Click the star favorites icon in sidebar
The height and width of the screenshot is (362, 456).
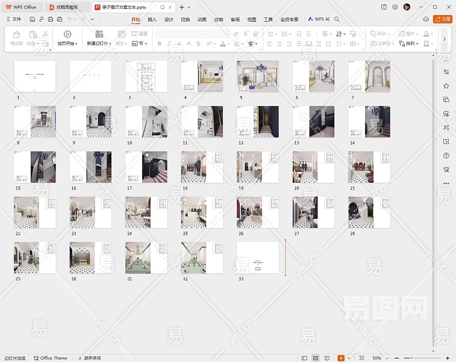446,86
